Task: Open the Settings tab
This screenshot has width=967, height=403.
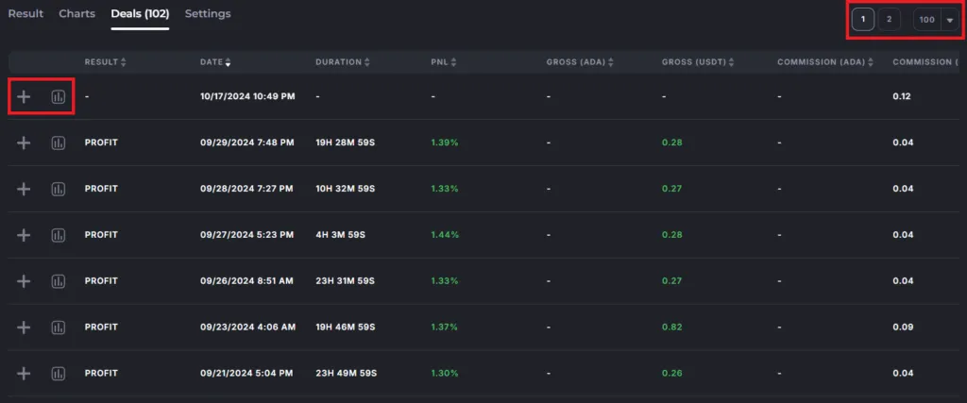Action: tap(208, 14)
